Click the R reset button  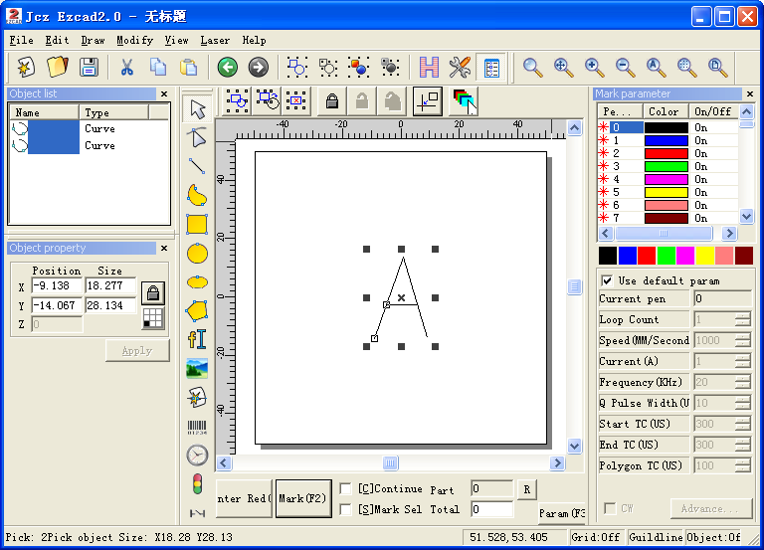click(x=526, y=489)
